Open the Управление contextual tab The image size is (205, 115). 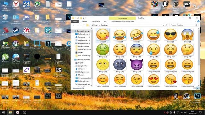(x=122, y=18)
